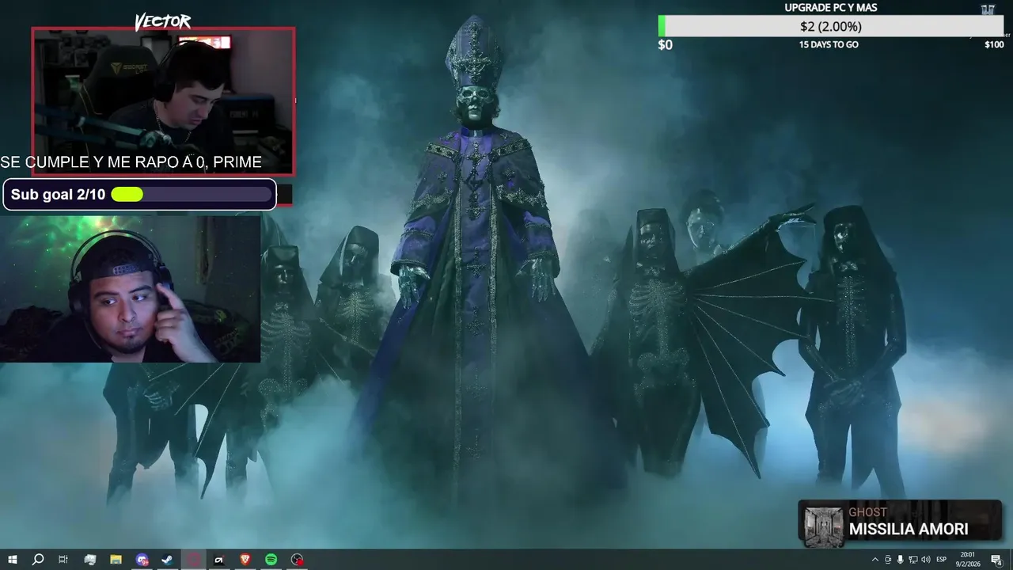Switch the ESP input language indicator

[942, 560]
